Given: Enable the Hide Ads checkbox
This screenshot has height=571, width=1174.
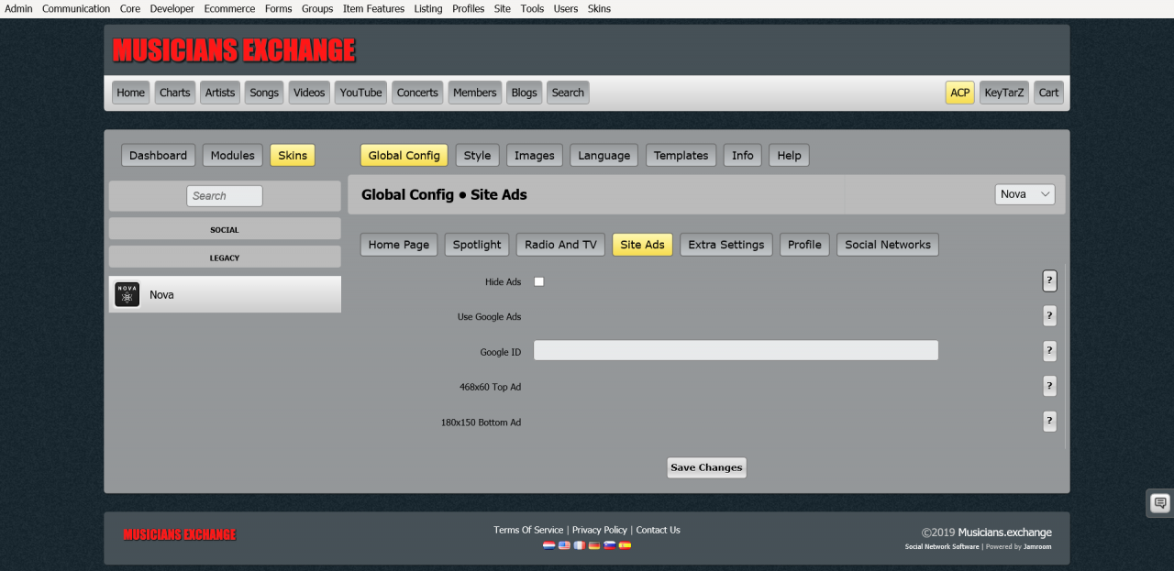Looking at the screenshot, I should tap(539, 281).
